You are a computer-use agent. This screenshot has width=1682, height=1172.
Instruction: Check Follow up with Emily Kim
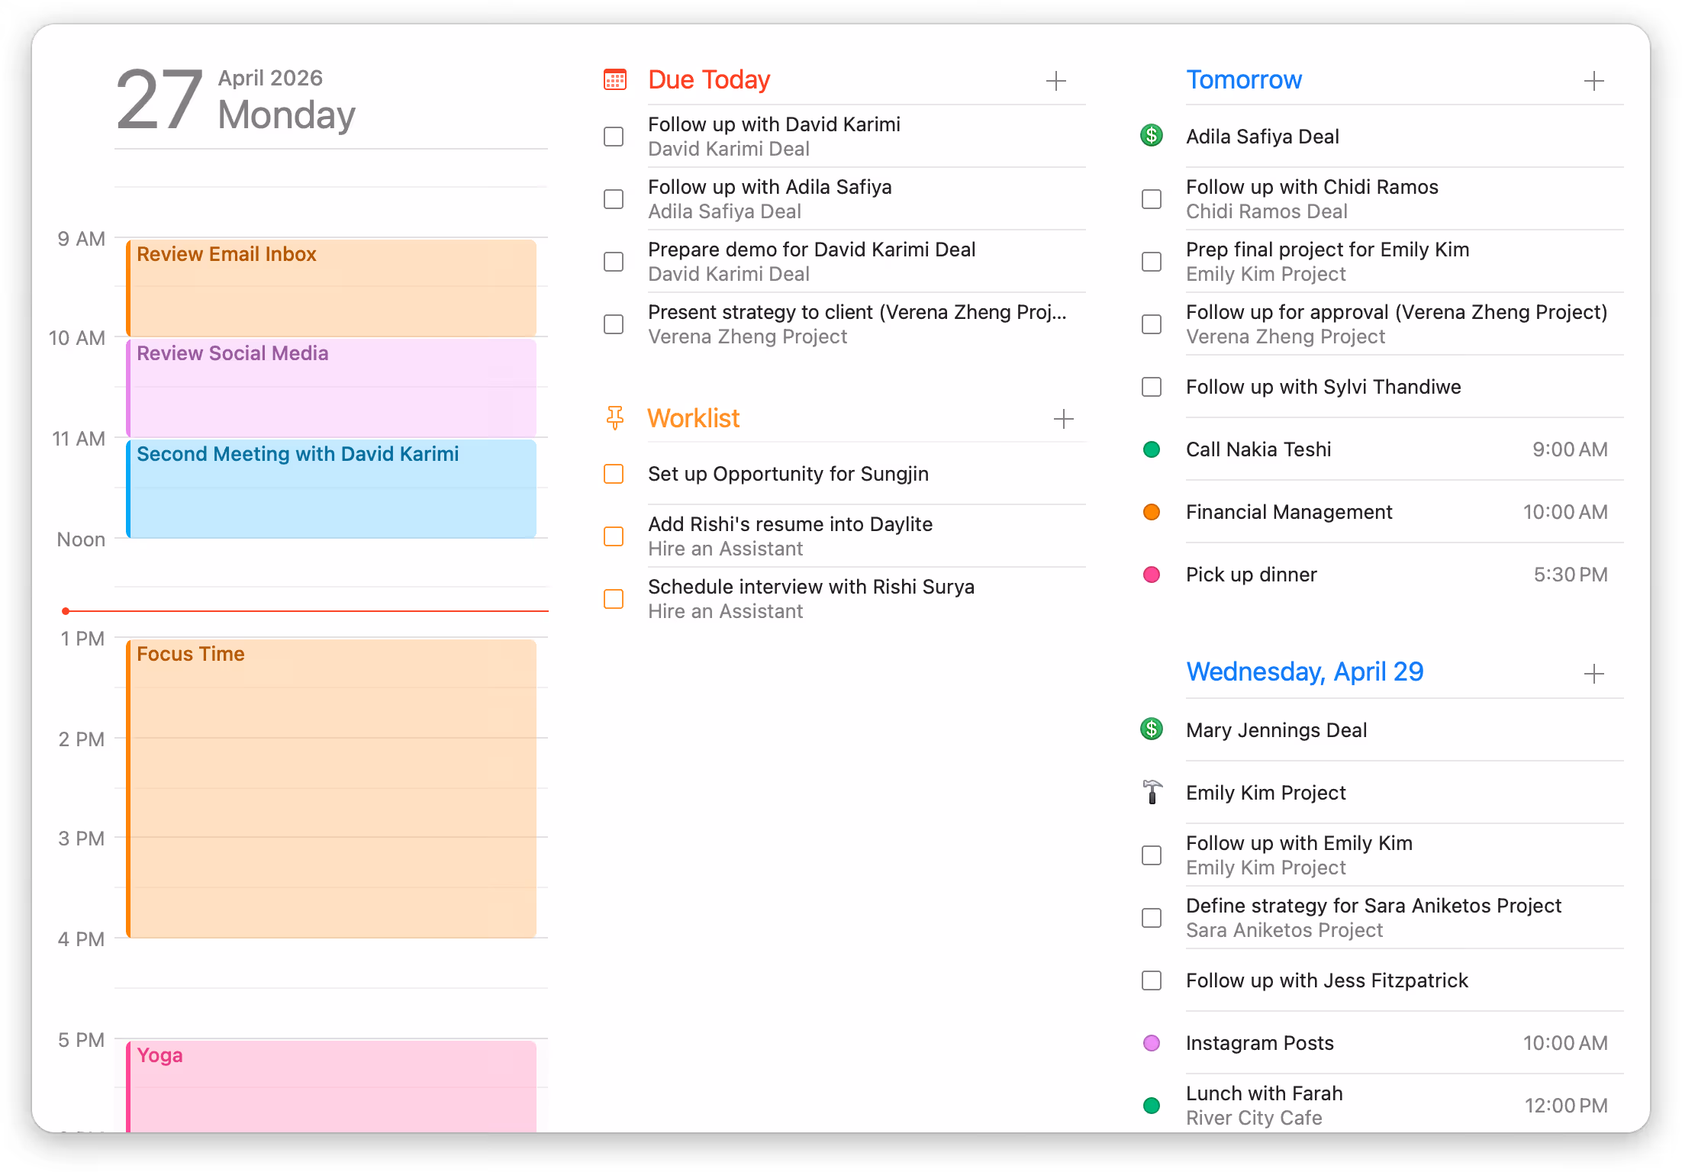coord(1152,855)
